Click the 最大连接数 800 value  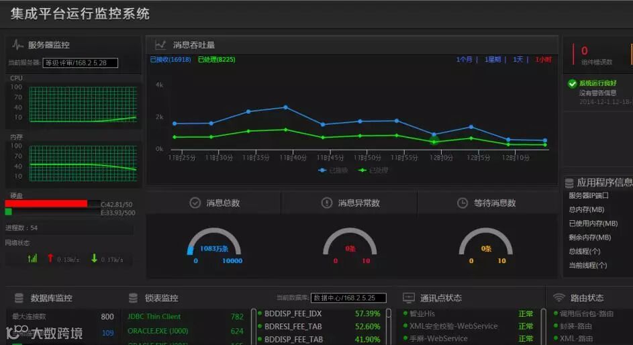[107, 317]
